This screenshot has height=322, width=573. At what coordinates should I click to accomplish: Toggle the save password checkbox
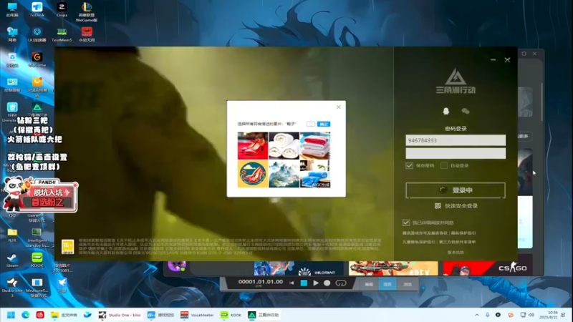pos(409,166)
